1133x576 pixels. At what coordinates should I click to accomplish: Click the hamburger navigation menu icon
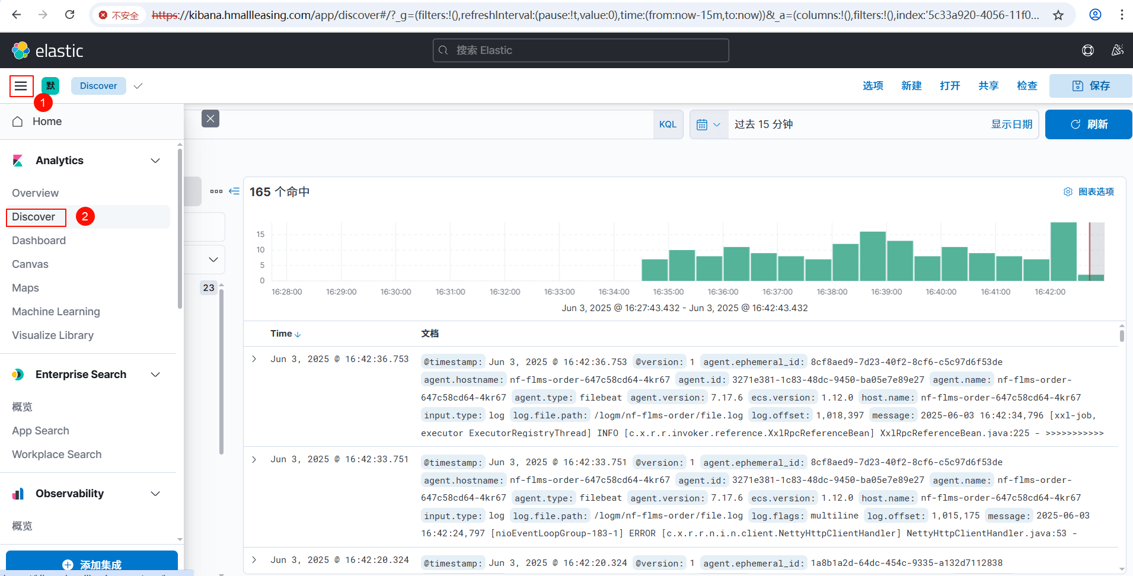point(21,86)
